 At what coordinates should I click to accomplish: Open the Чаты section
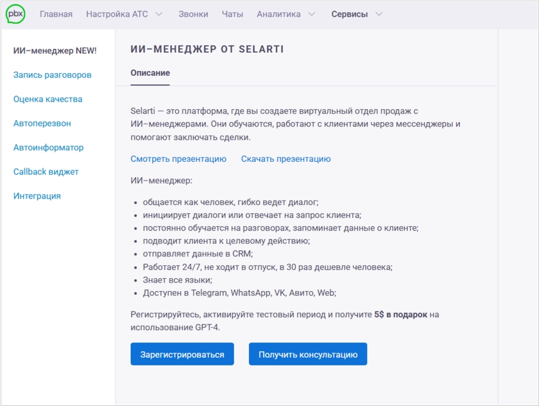pyautogui.click(x=232, y=14)
